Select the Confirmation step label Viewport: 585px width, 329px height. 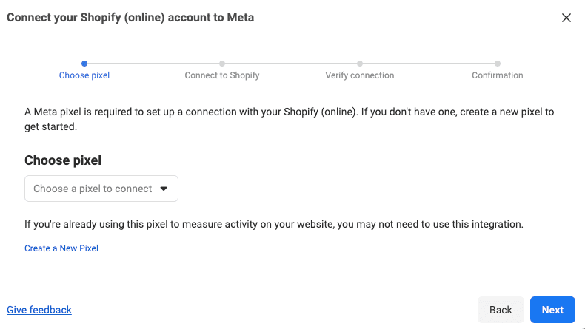point(498,75)
